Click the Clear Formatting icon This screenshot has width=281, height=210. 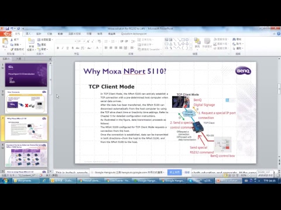click(100, 41)
